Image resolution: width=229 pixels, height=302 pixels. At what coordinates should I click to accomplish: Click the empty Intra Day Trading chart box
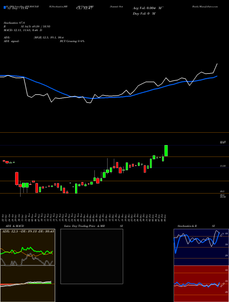pyautogui.click(x=92, y=256)
